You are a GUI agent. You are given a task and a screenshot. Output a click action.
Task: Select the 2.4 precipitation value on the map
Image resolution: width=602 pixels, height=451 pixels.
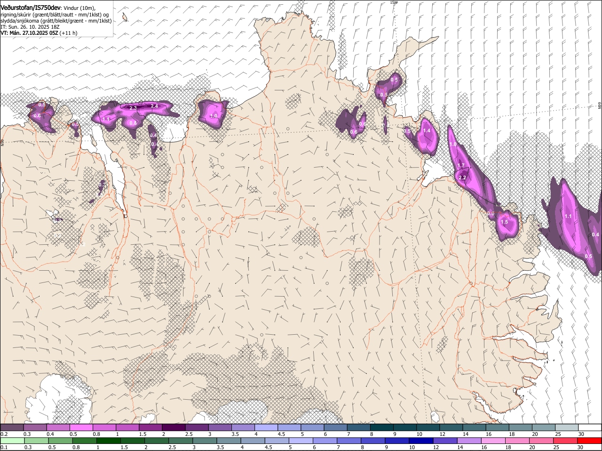[154, 106]
